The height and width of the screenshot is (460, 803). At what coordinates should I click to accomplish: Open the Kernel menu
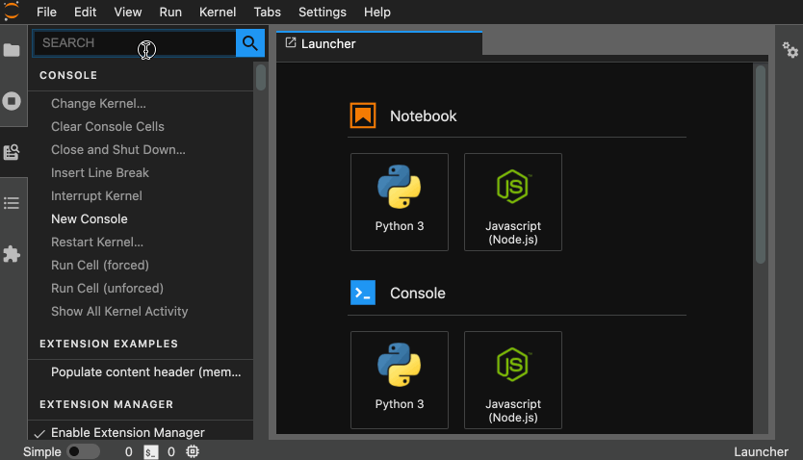coord(218,12)
